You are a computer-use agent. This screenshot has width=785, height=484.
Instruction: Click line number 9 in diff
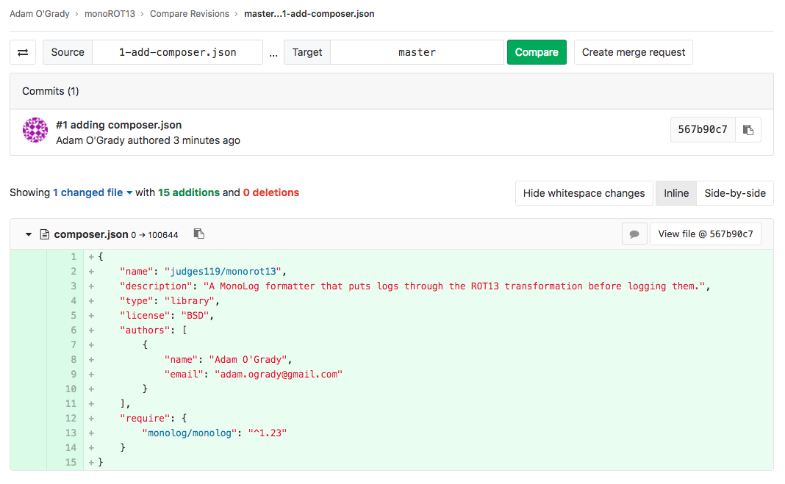pos(74,374)
